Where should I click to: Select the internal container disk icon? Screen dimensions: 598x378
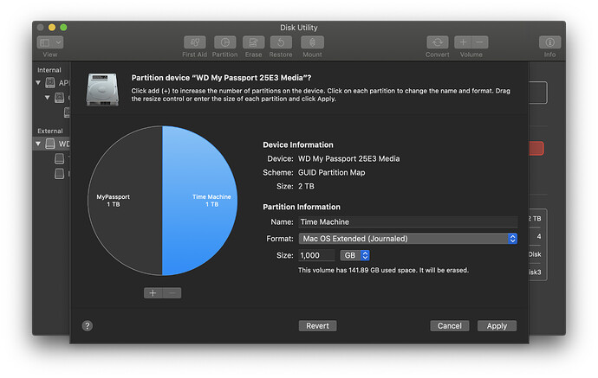click(x=59, y=98)
